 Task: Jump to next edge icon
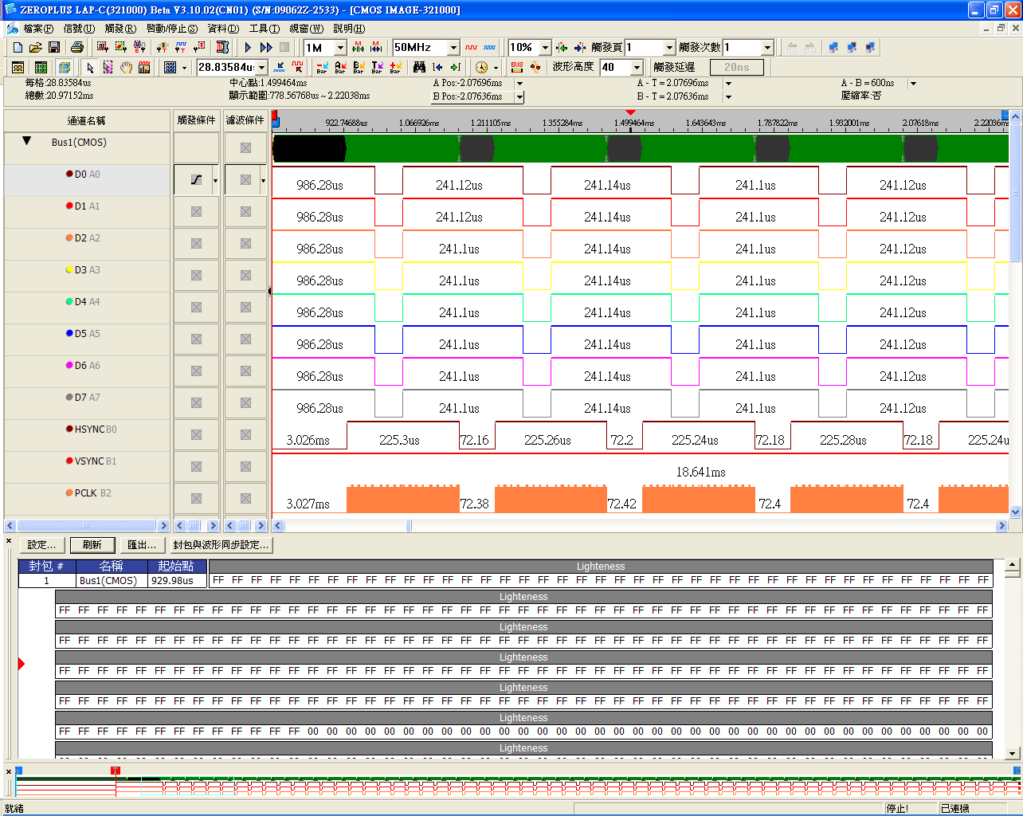(456, 68)
